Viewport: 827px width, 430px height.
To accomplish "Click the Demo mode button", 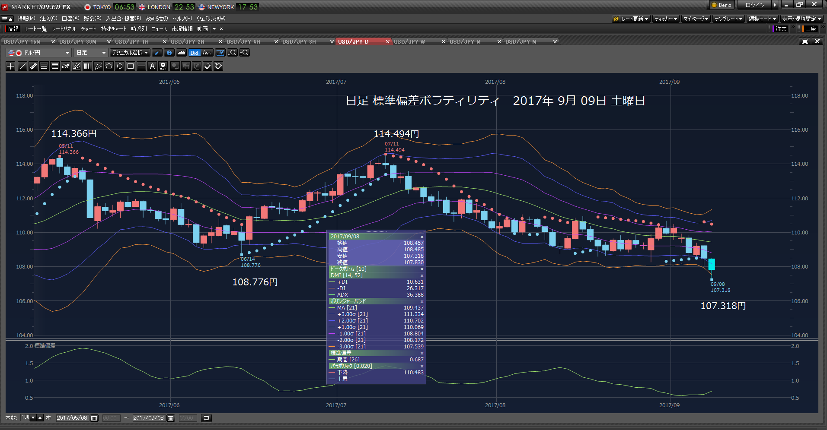I will click(722, 5).
